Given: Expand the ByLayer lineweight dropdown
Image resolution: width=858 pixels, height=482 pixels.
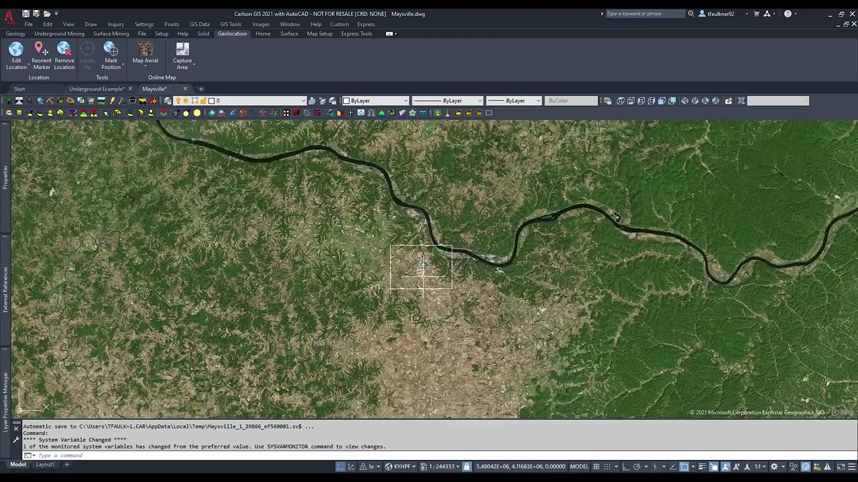Looking at the screenshot, I should click(513, 100).
